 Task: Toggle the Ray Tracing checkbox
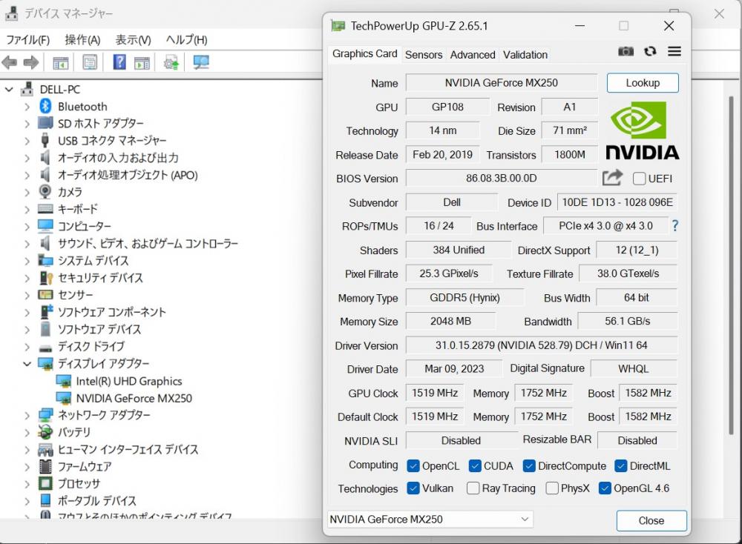473,488
